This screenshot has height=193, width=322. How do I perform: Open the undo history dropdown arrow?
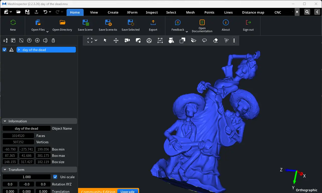click(50, 12)
